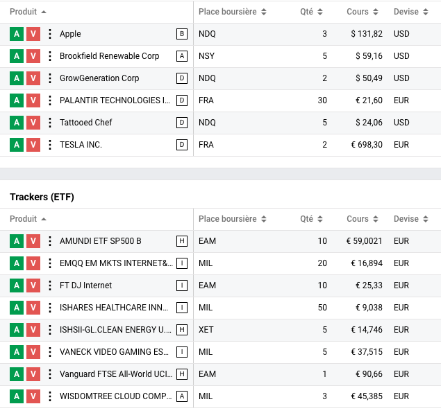441x413 pixels.
Task: Open the three-dot menu for Tattooed Chef
Action: pyautogui.click(x=49, y=123)
